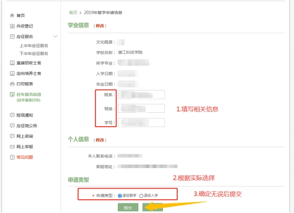Click the 网上举报 envelope icon
This screenshot has height=213, width=294.
tap(12, 147)
